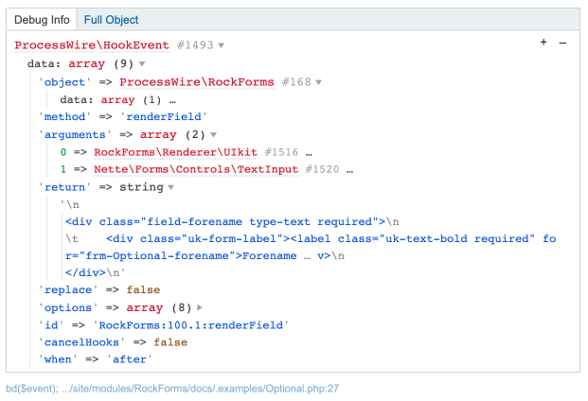Click the plus icon to expand all
The height and width of the screenshot is (401, 588).
tap(543, 43)
